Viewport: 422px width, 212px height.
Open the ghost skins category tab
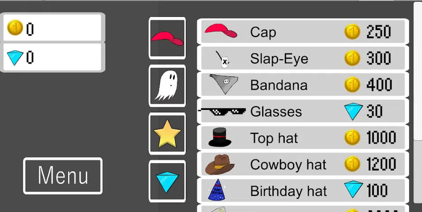coord(167,86)
